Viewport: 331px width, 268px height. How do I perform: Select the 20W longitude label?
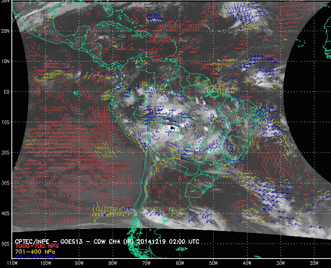(314, 263)
